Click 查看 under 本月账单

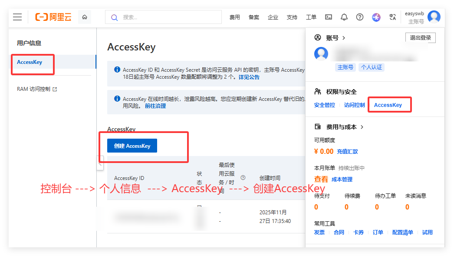tap(321, 179)
